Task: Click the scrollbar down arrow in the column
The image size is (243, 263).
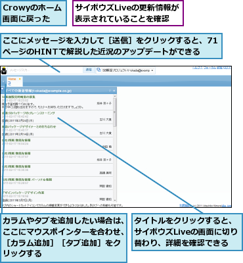Action: [x=115, y=200]
